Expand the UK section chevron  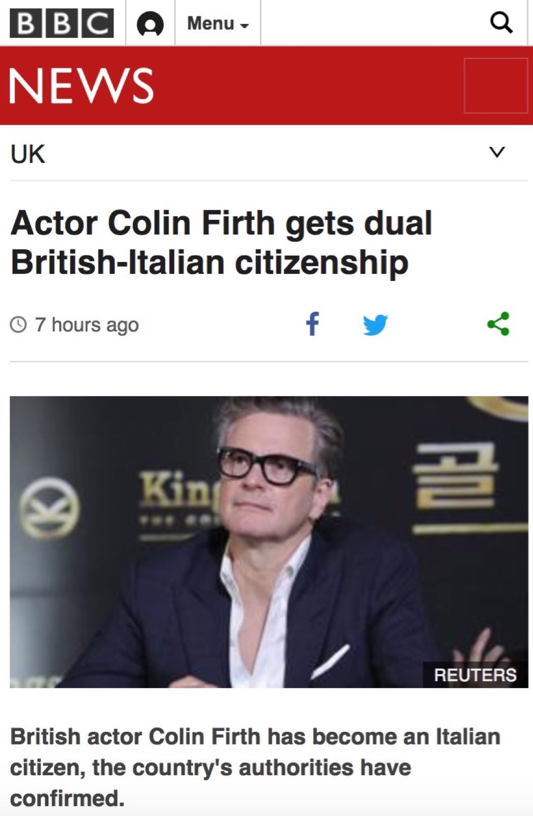pyautogui.click(x=497, y=152)
